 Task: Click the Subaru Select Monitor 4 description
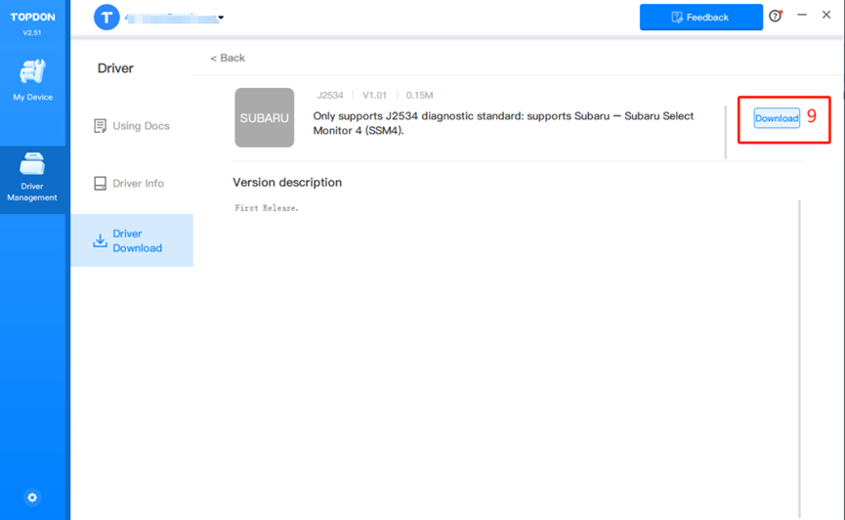[x=503, y=123]
